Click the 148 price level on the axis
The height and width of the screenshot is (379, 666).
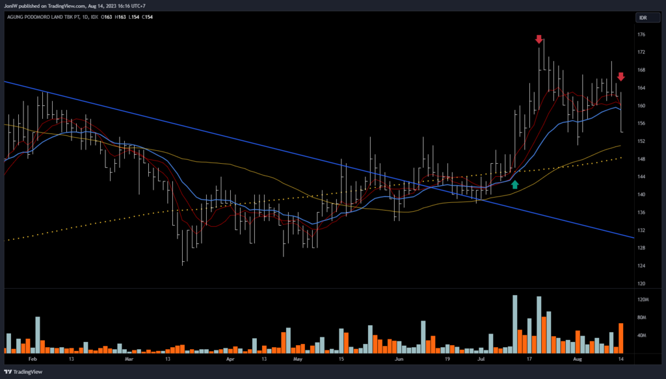coord(641,159)
